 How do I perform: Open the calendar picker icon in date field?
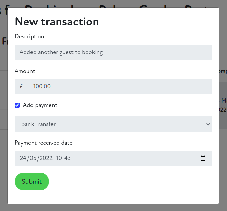(x=203, y=158)
